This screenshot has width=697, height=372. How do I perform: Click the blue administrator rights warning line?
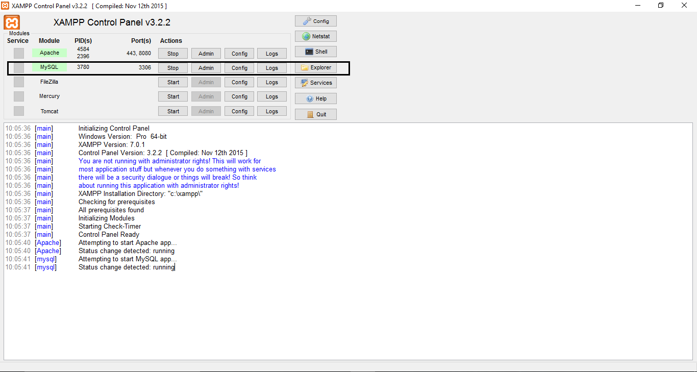click(170, 161)
